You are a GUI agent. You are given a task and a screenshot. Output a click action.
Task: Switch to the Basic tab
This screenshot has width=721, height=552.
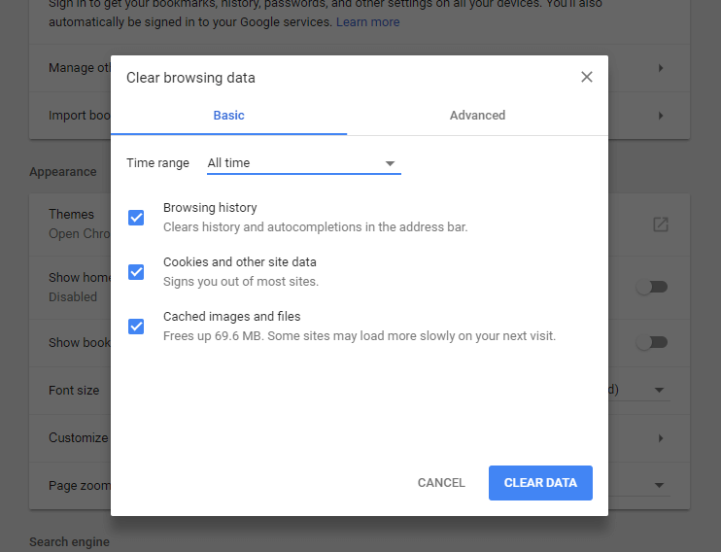pyautogui.click(x=228, y=115)
